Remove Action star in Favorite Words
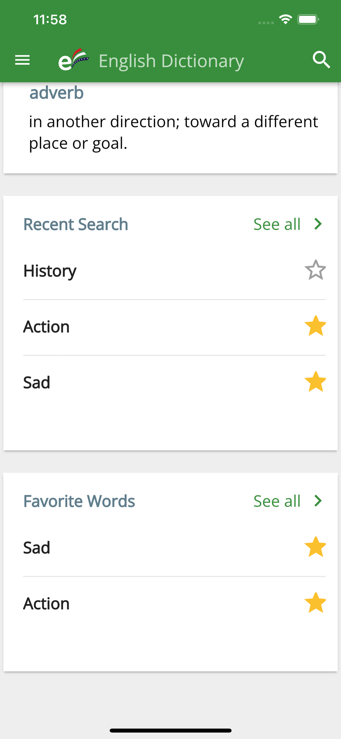 [x=315, y=603]
